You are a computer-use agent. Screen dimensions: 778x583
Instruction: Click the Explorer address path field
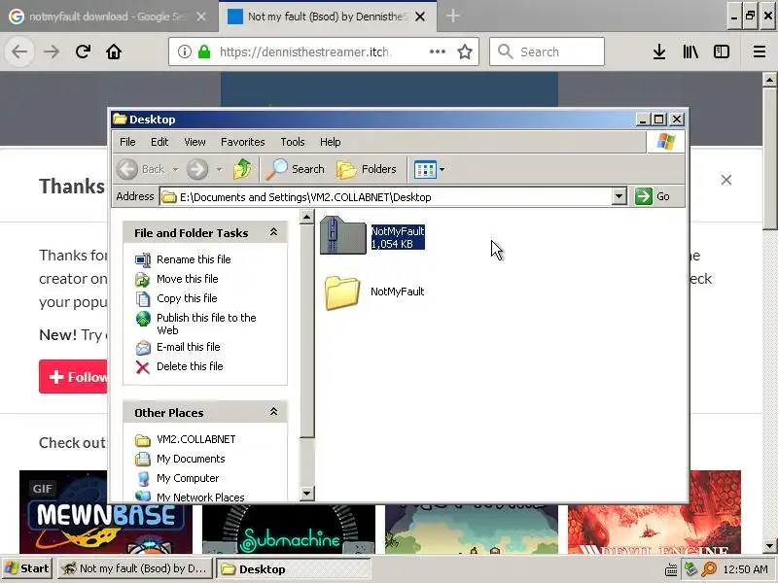point(387,197)
